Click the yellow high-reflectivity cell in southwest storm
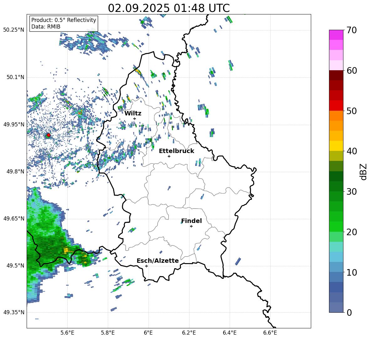 coord(66,250)
